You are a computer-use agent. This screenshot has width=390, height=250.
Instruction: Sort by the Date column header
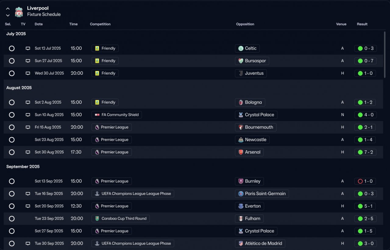tap(39, 24)
